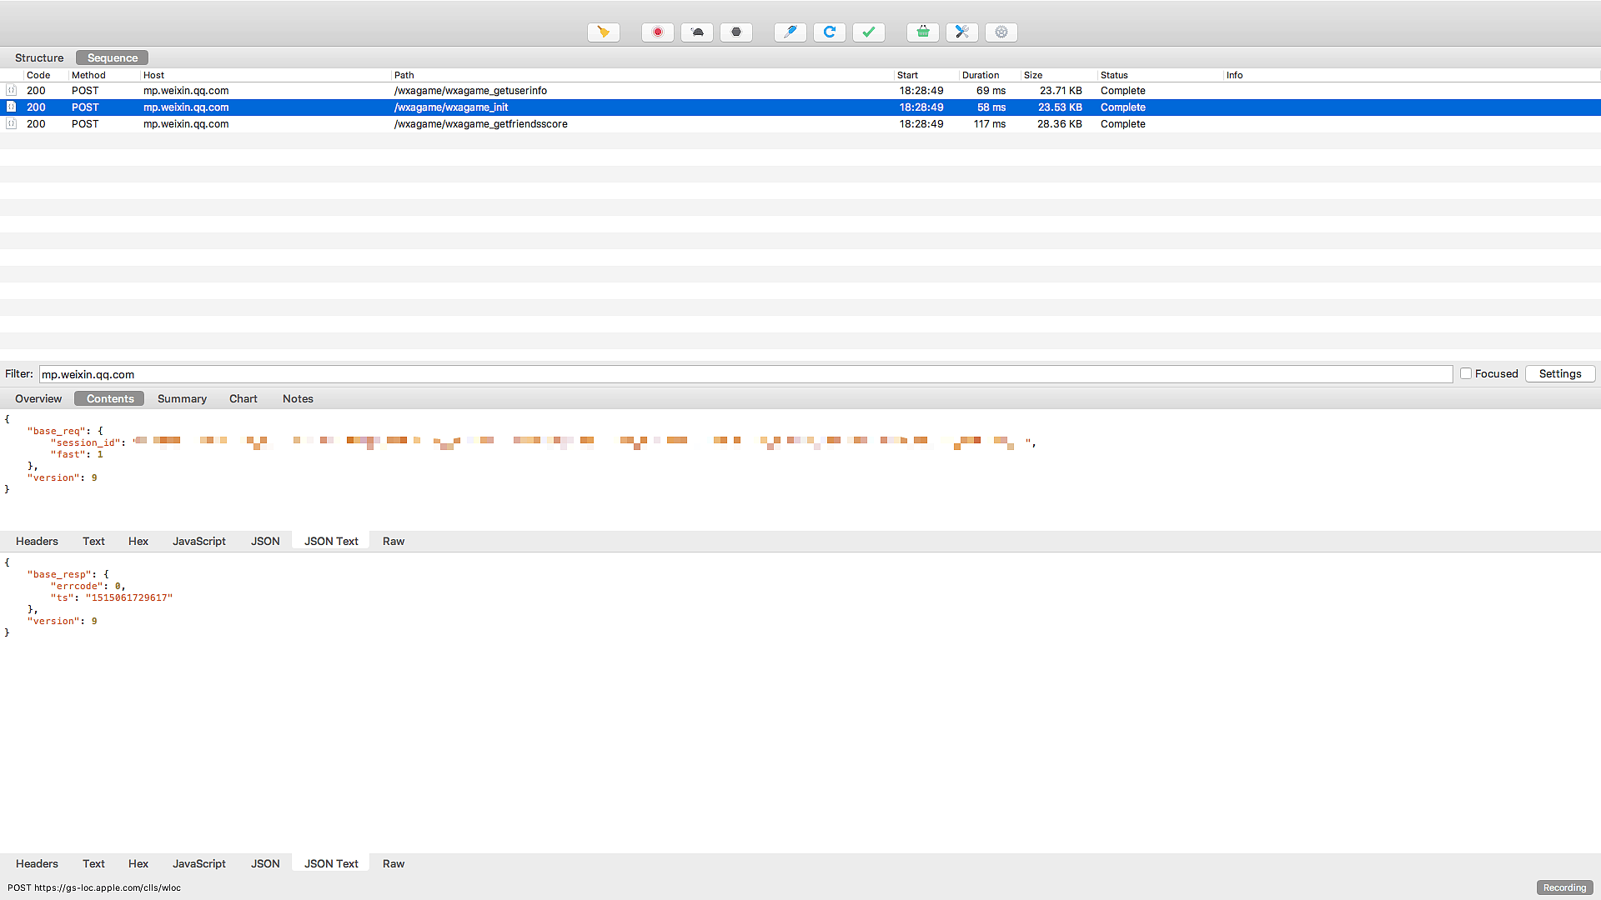Click the broom clear session icon
Image resolution: width=1601 pixels, height=900 pixels.
click(603, 32)
